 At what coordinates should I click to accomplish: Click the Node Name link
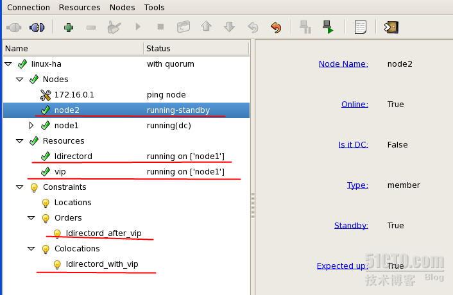pos(343,63)
